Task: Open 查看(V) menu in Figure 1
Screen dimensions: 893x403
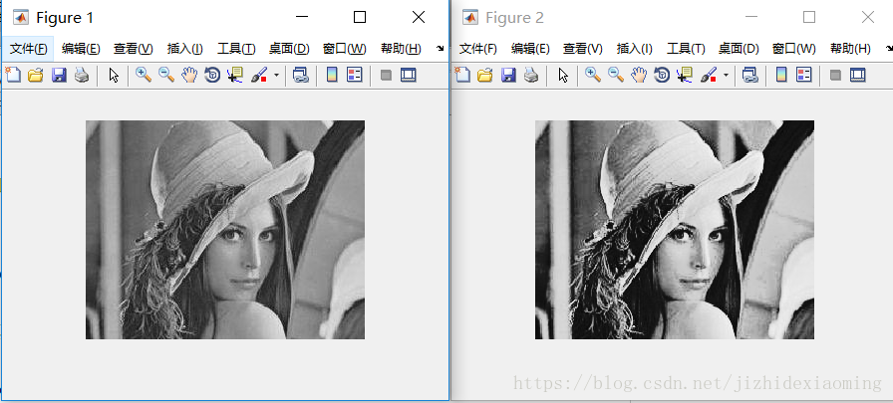Action: pyautogui.click(x=134, y=49)
